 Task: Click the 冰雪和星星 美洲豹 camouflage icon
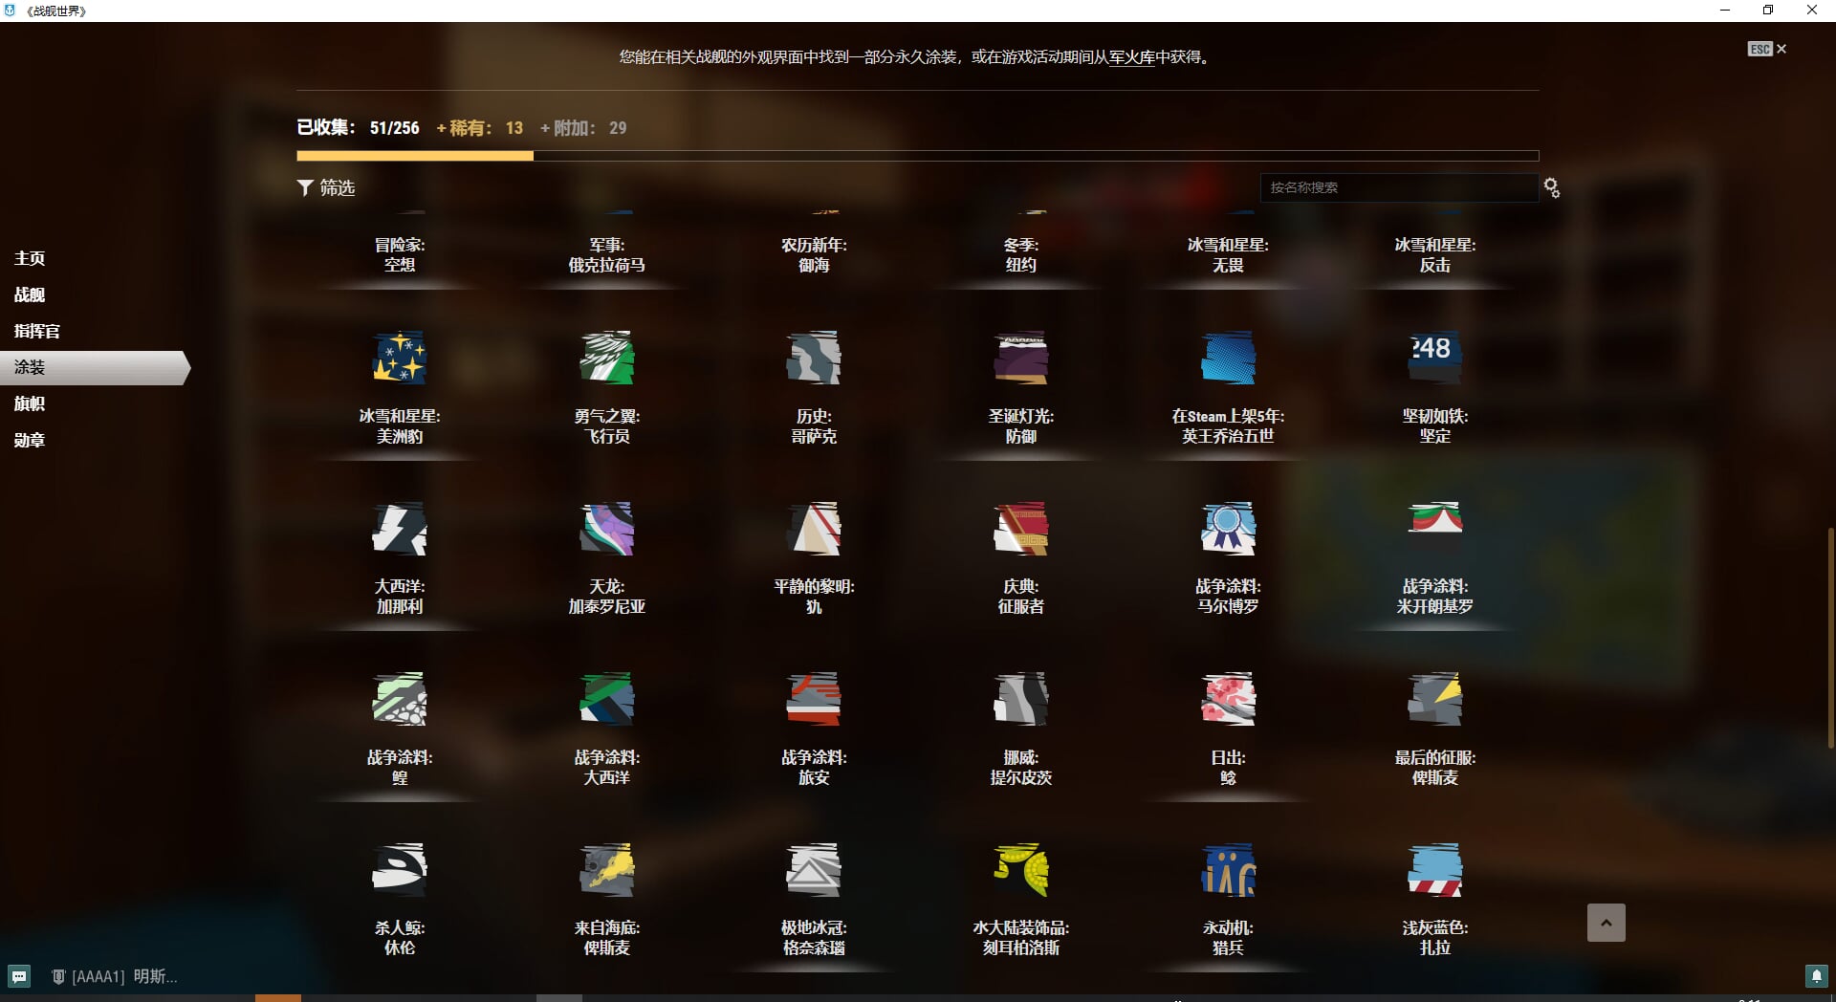point(399,358)
